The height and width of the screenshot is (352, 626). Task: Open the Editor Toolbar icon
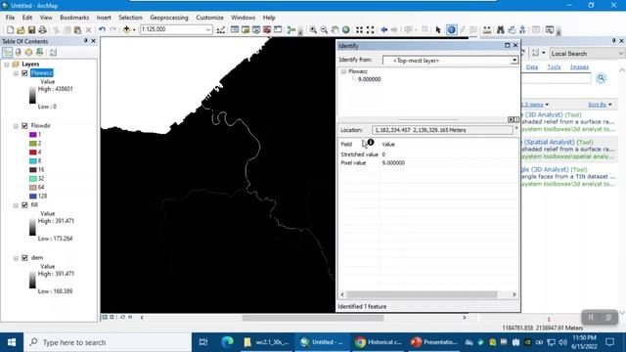point(221,30)
